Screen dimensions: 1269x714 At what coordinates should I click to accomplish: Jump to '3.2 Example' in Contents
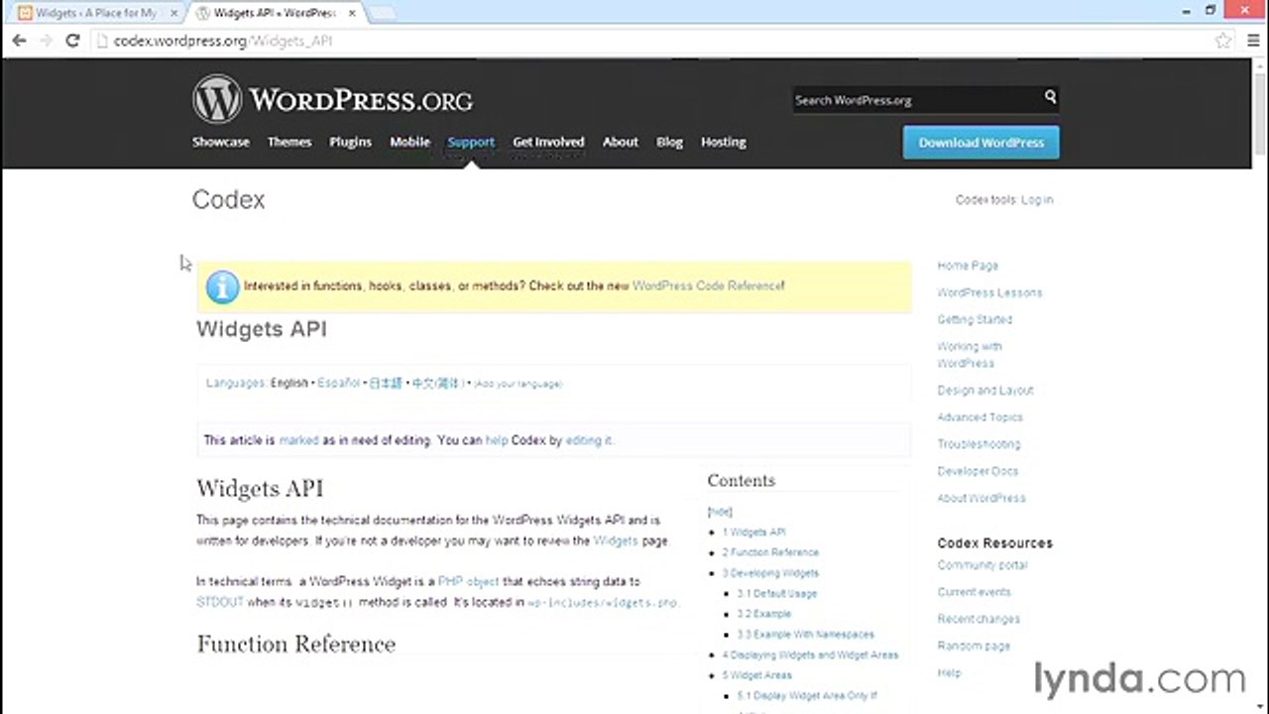764,614
